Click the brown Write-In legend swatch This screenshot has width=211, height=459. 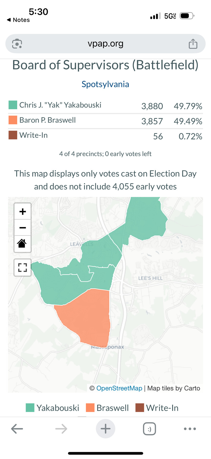[140, 408]
